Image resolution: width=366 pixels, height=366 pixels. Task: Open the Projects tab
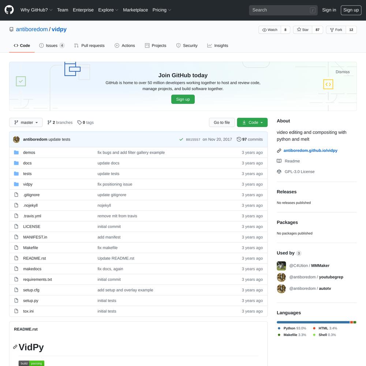pos(156,45)
